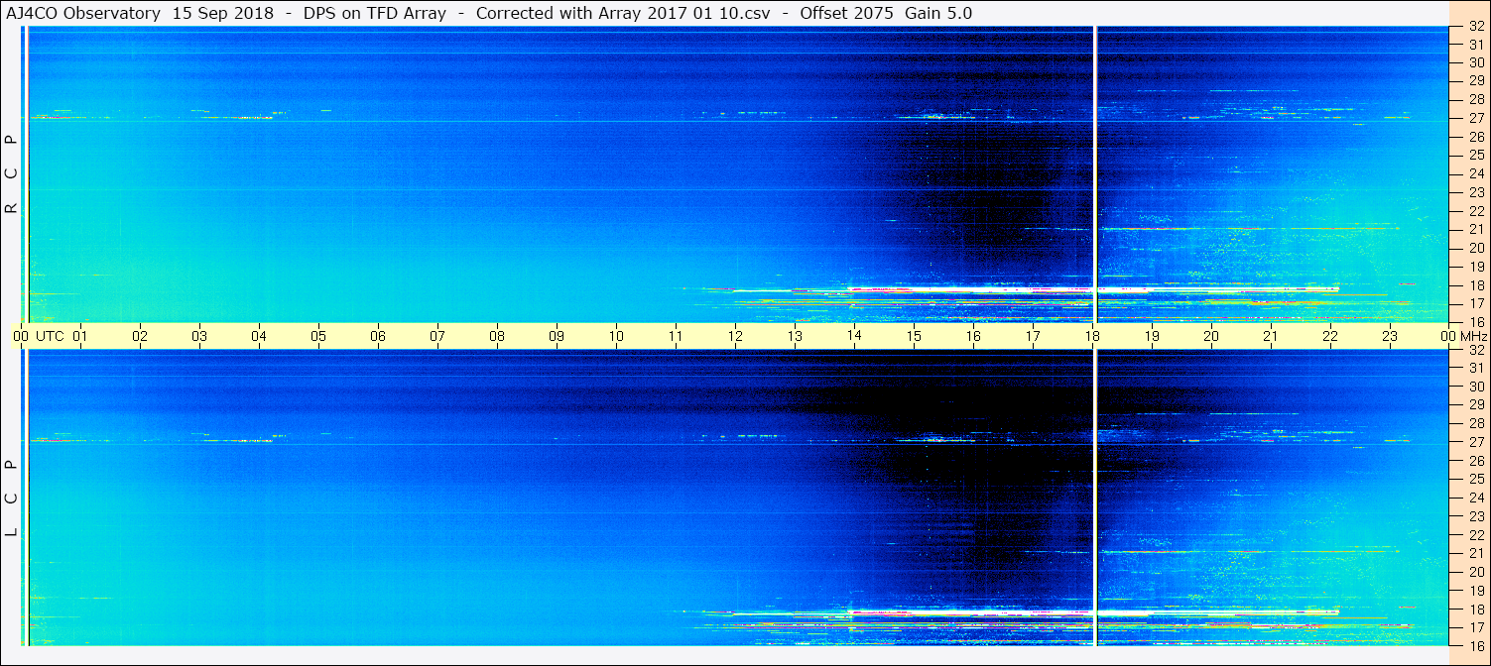Click the 20 hour label
The image size is (1491, 666).
[x=1211, y=336]
